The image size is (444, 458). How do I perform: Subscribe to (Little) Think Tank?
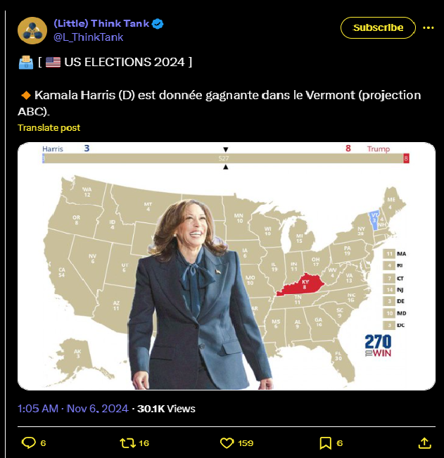point(378,27)
